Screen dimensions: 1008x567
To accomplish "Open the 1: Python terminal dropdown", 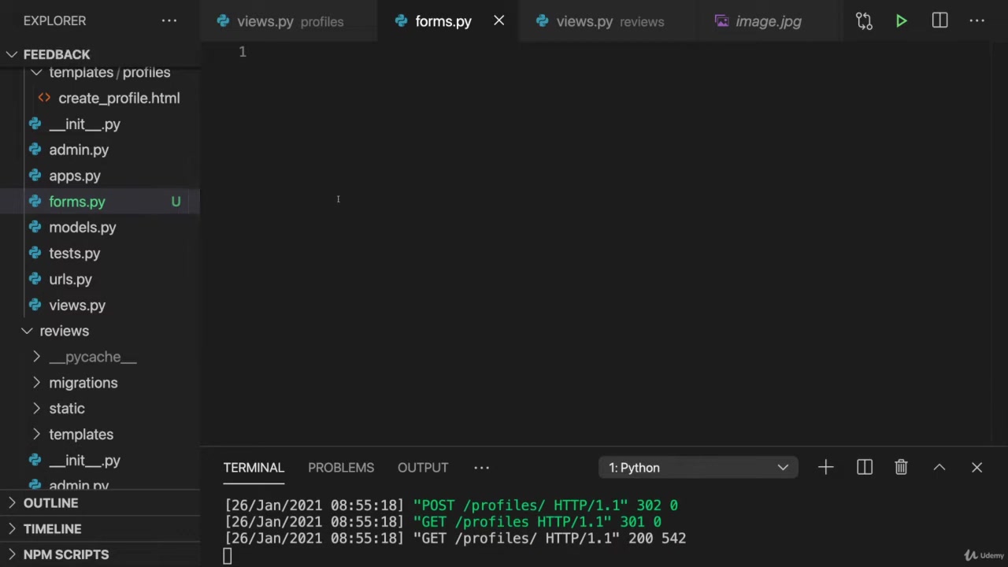I will 698,468.
